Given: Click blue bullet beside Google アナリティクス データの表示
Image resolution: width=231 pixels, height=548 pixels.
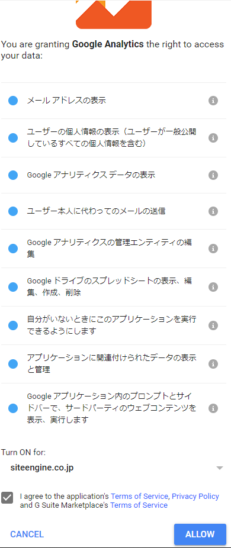Looking at the screenshot, I should (13, 175).
